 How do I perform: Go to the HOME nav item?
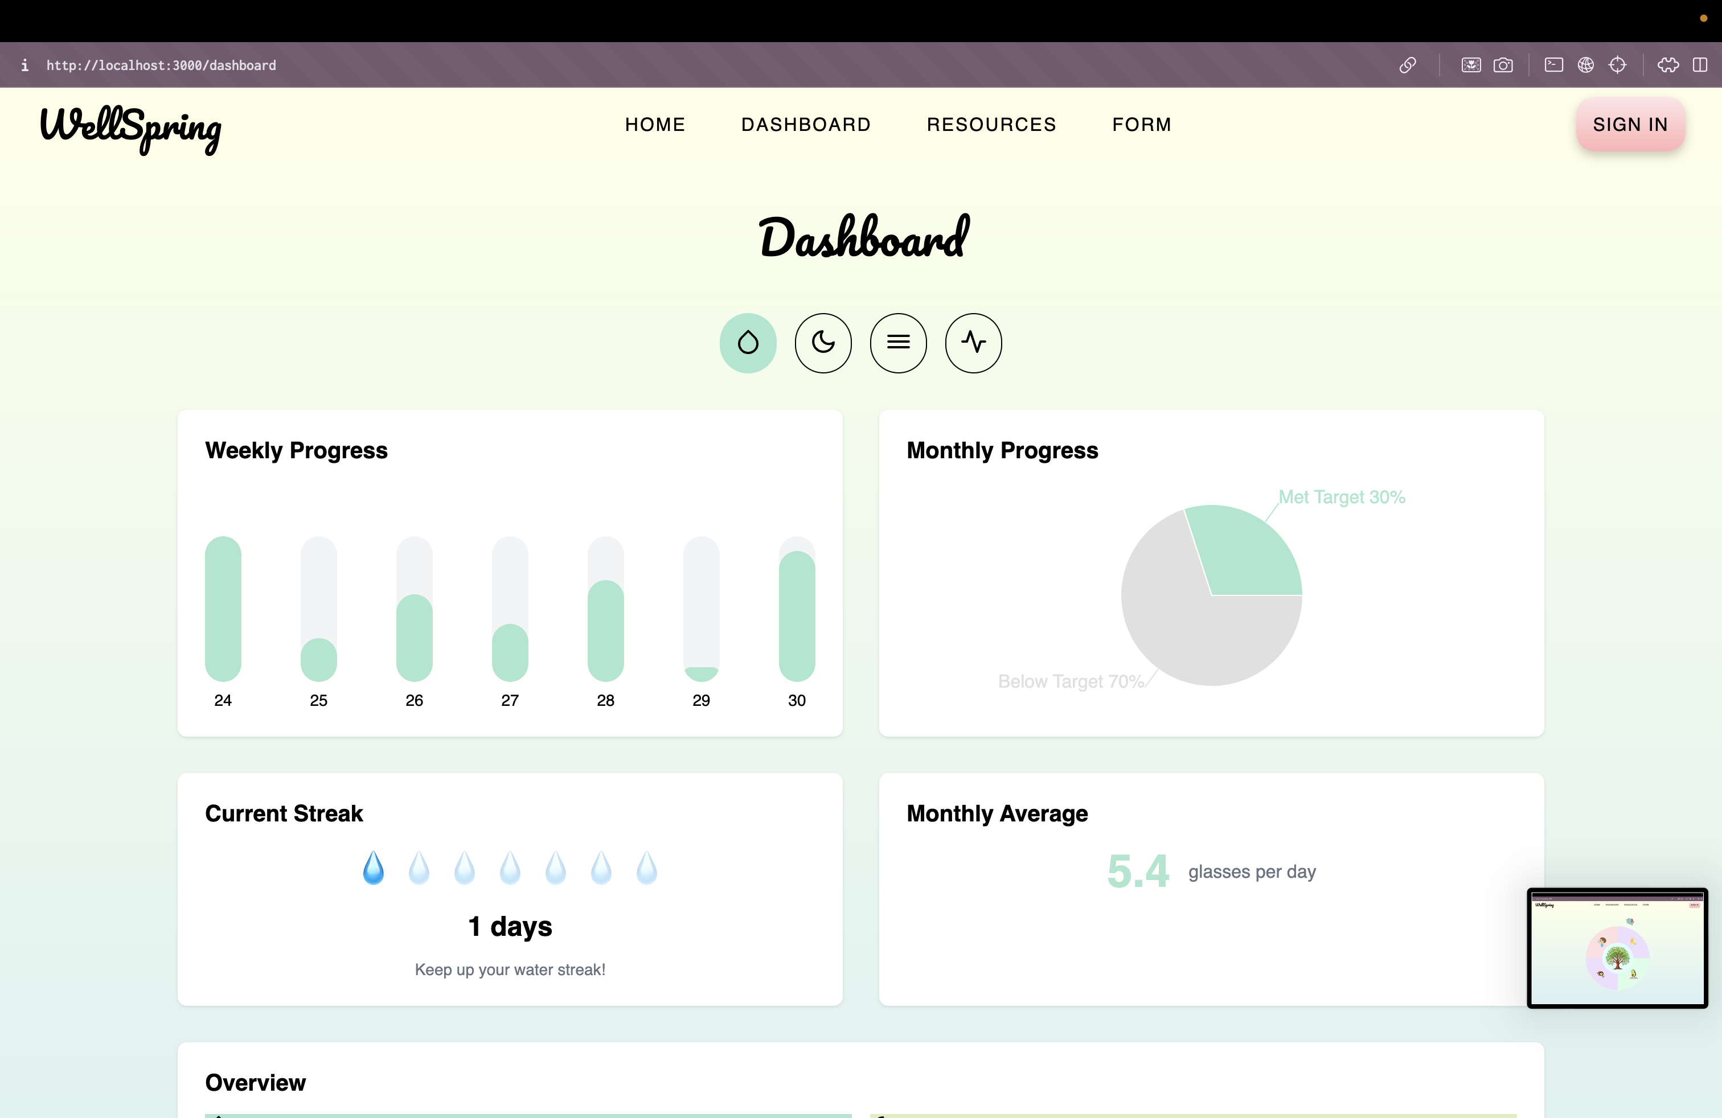[655, 125]
